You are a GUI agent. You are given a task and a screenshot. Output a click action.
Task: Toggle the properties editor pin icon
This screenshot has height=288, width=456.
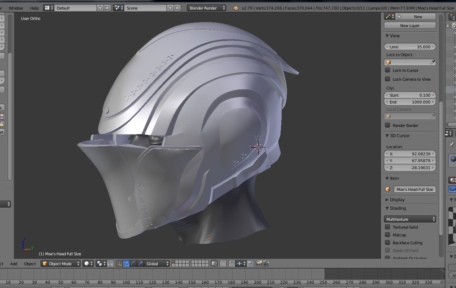[451, 144]
